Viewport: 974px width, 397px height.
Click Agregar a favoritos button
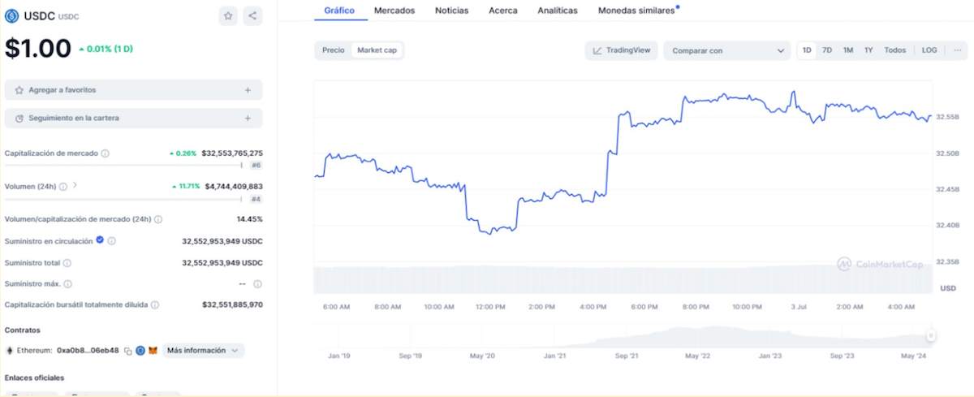[133, 90]
